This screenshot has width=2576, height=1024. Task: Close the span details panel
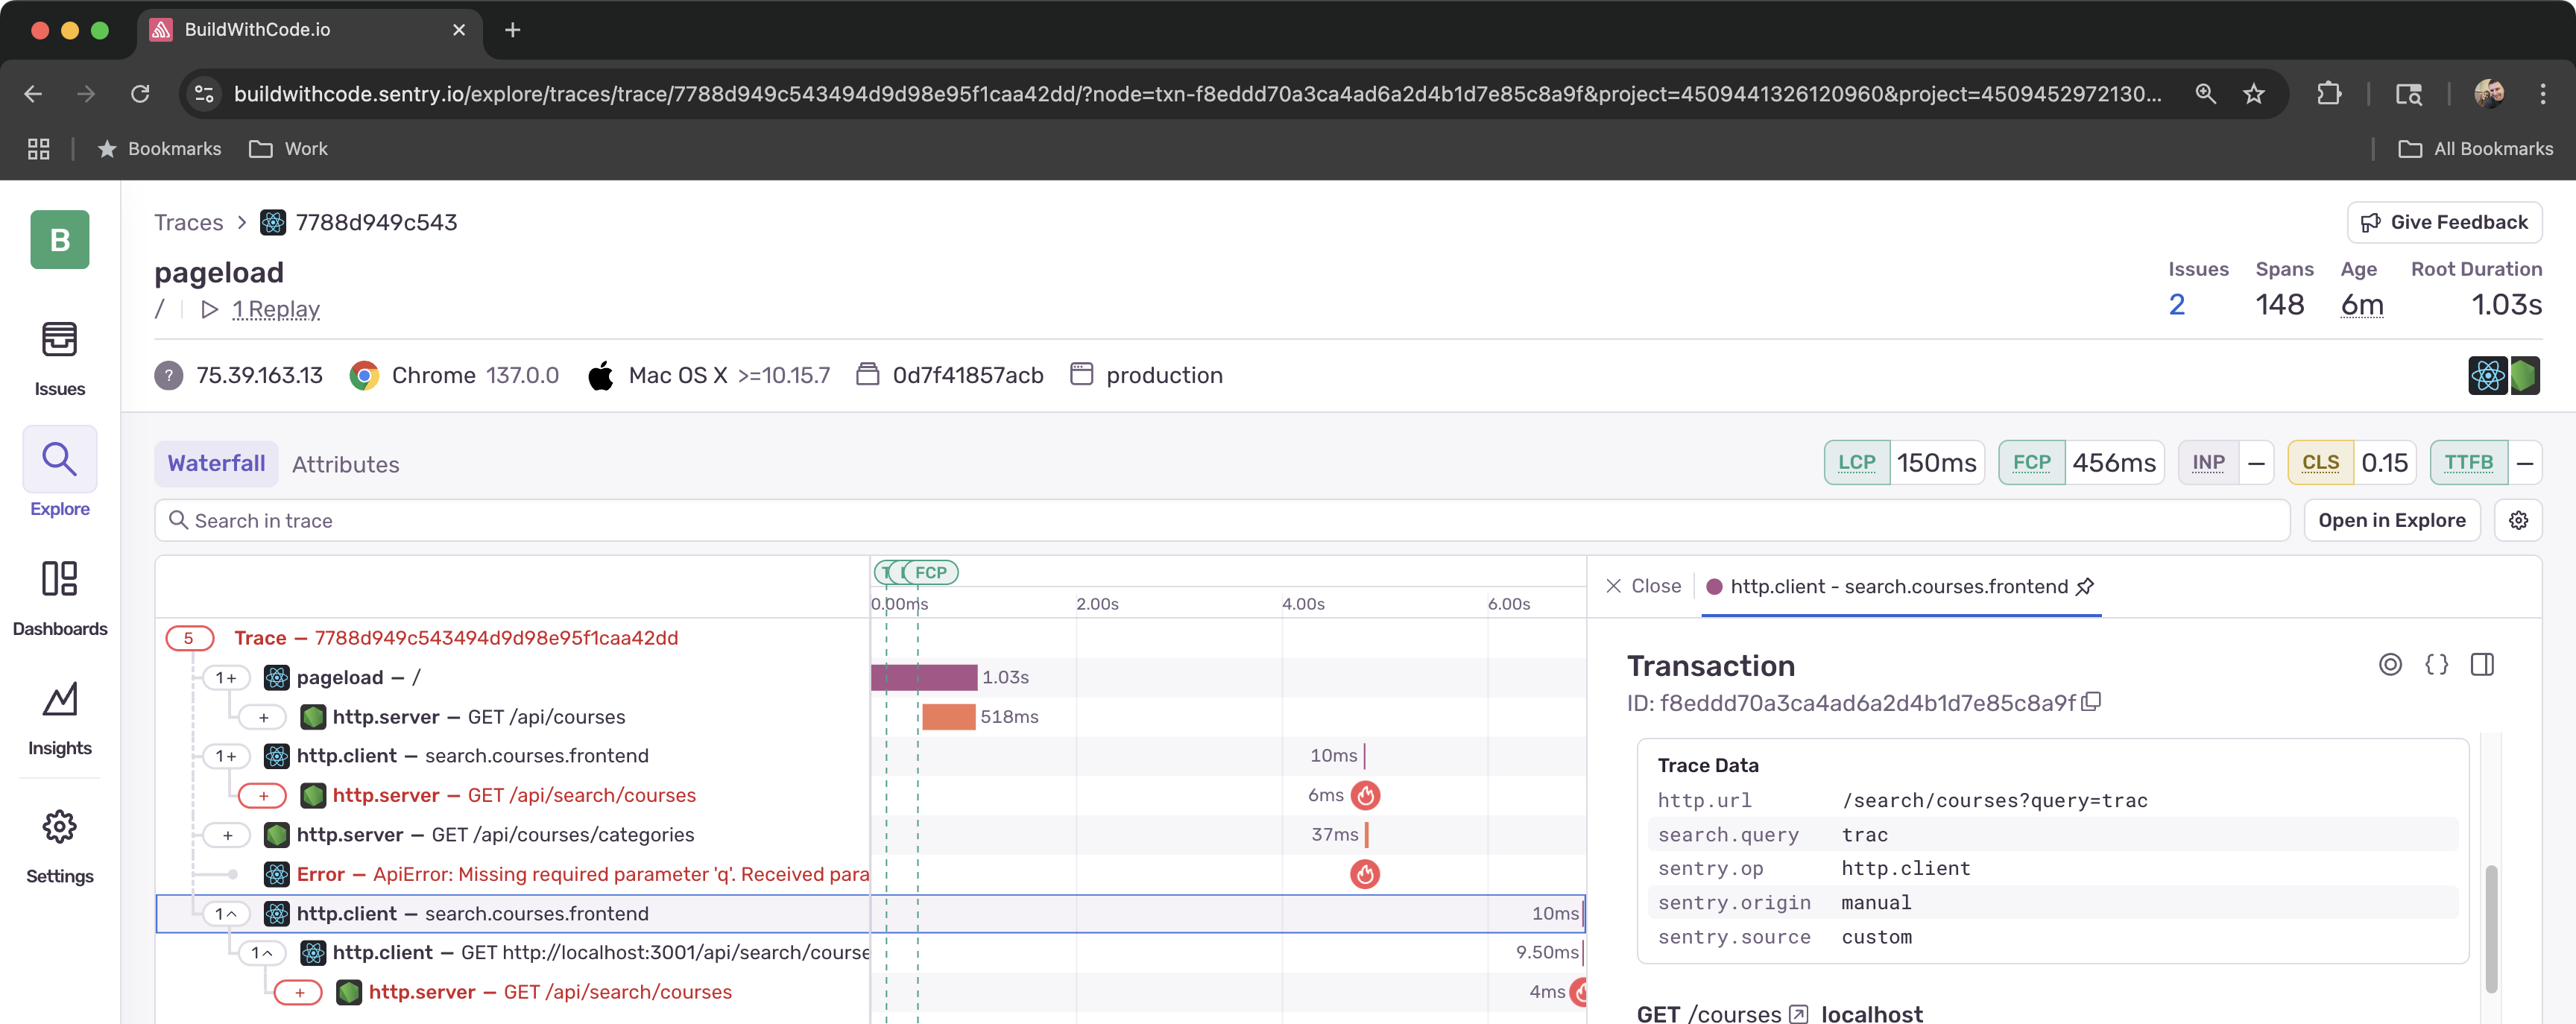[1643, 586]
